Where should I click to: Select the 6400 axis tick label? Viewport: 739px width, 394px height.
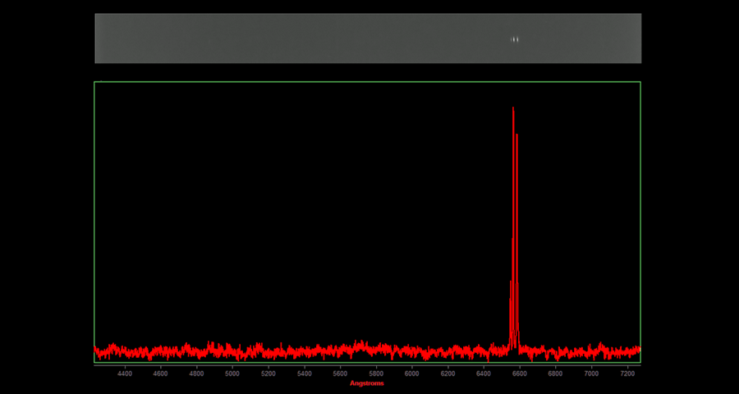click(x=484, y=373)
